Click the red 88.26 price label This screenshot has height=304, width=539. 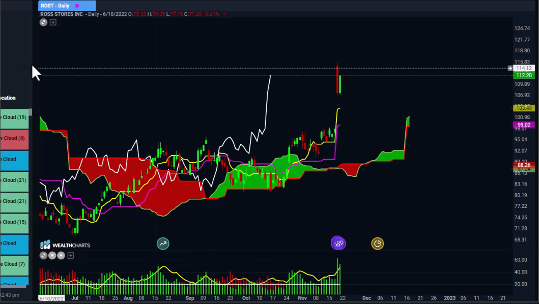coord(524,165)
